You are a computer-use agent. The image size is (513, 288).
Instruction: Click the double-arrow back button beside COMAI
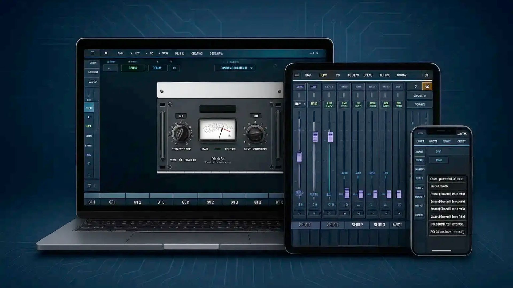tap(174, 68)
